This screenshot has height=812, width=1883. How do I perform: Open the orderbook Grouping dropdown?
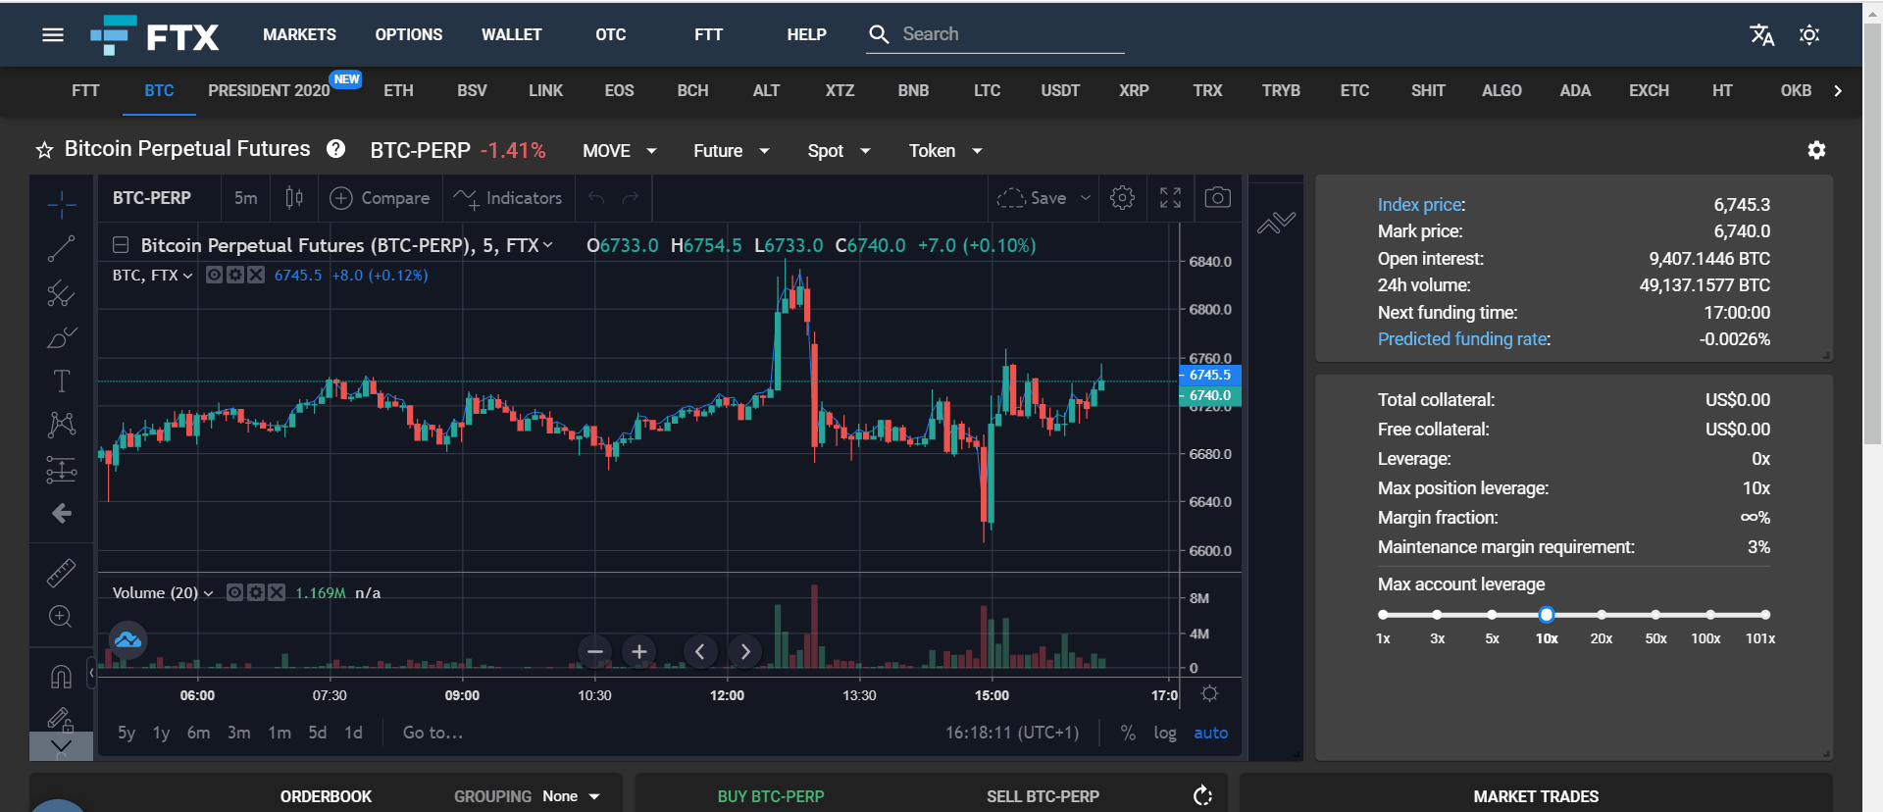pyautogui.click(x=571, y=796)
